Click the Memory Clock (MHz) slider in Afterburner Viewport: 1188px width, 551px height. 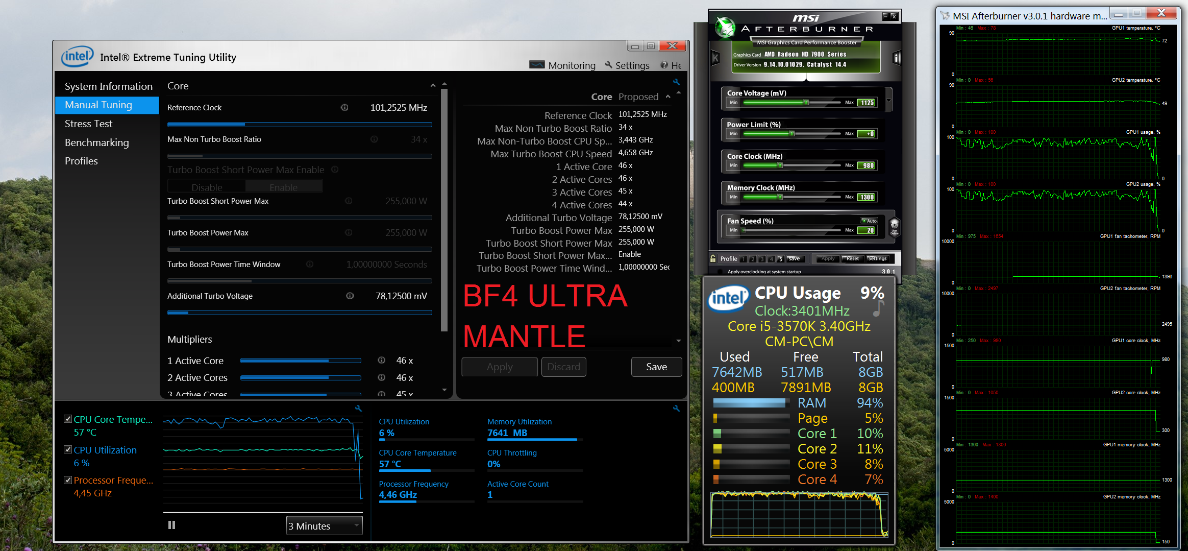tap(791, 197)
